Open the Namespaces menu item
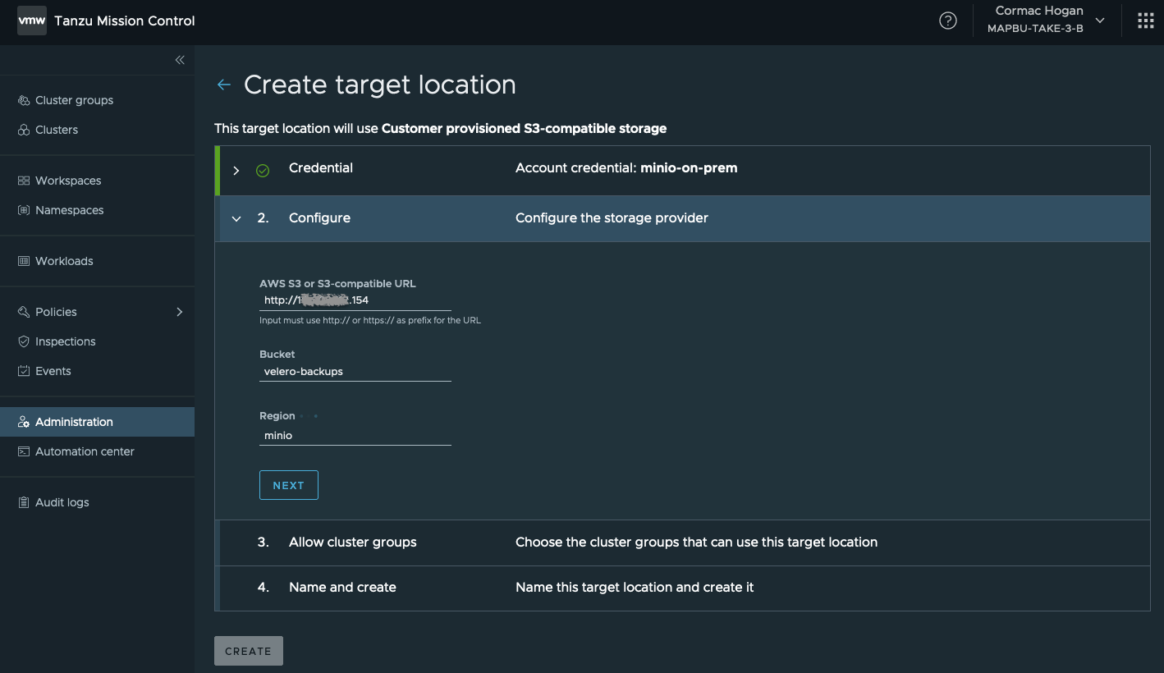The height and width of the screenshot is (673, 1164). (x=97, y=210)
